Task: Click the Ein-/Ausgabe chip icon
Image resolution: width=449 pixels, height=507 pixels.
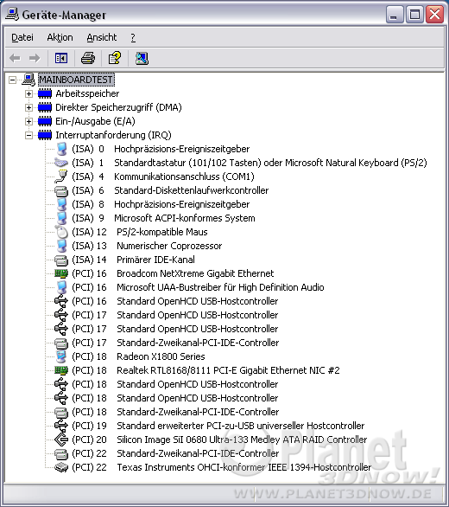Action: [45, 121]
